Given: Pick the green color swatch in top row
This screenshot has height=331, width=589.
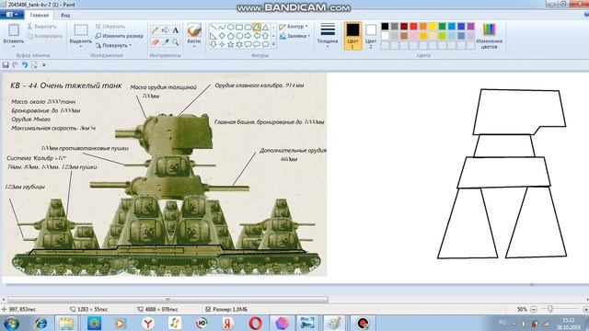Looking at the screenshot, I should [x=442, y=27].
